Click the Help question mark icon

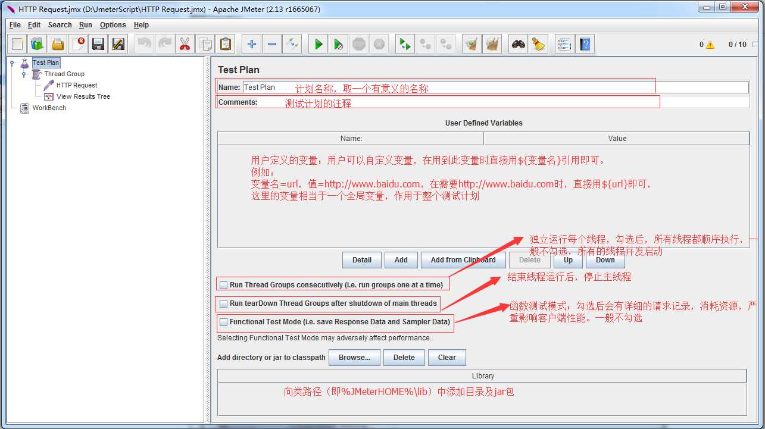click(585, 44)
